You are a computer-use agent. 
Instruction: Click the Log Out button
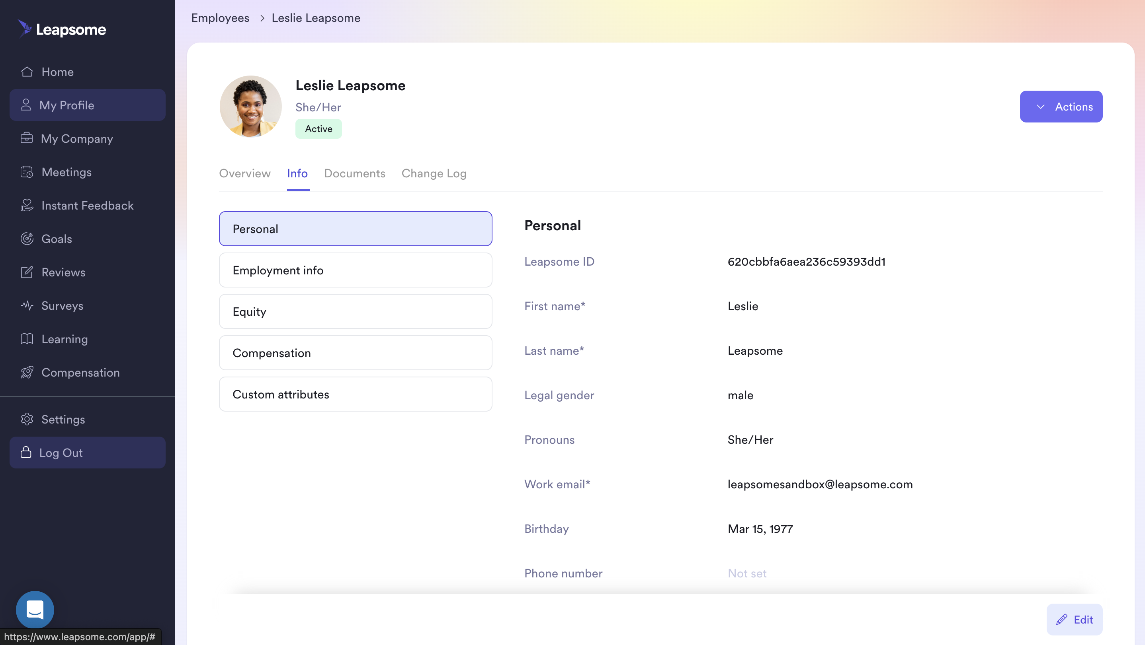click(x=88, y=453)
